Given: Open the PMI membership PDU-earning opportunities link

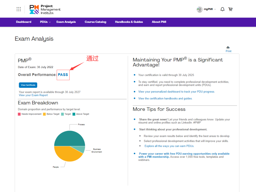Looking at the screenshot, I should coord(184,155).
